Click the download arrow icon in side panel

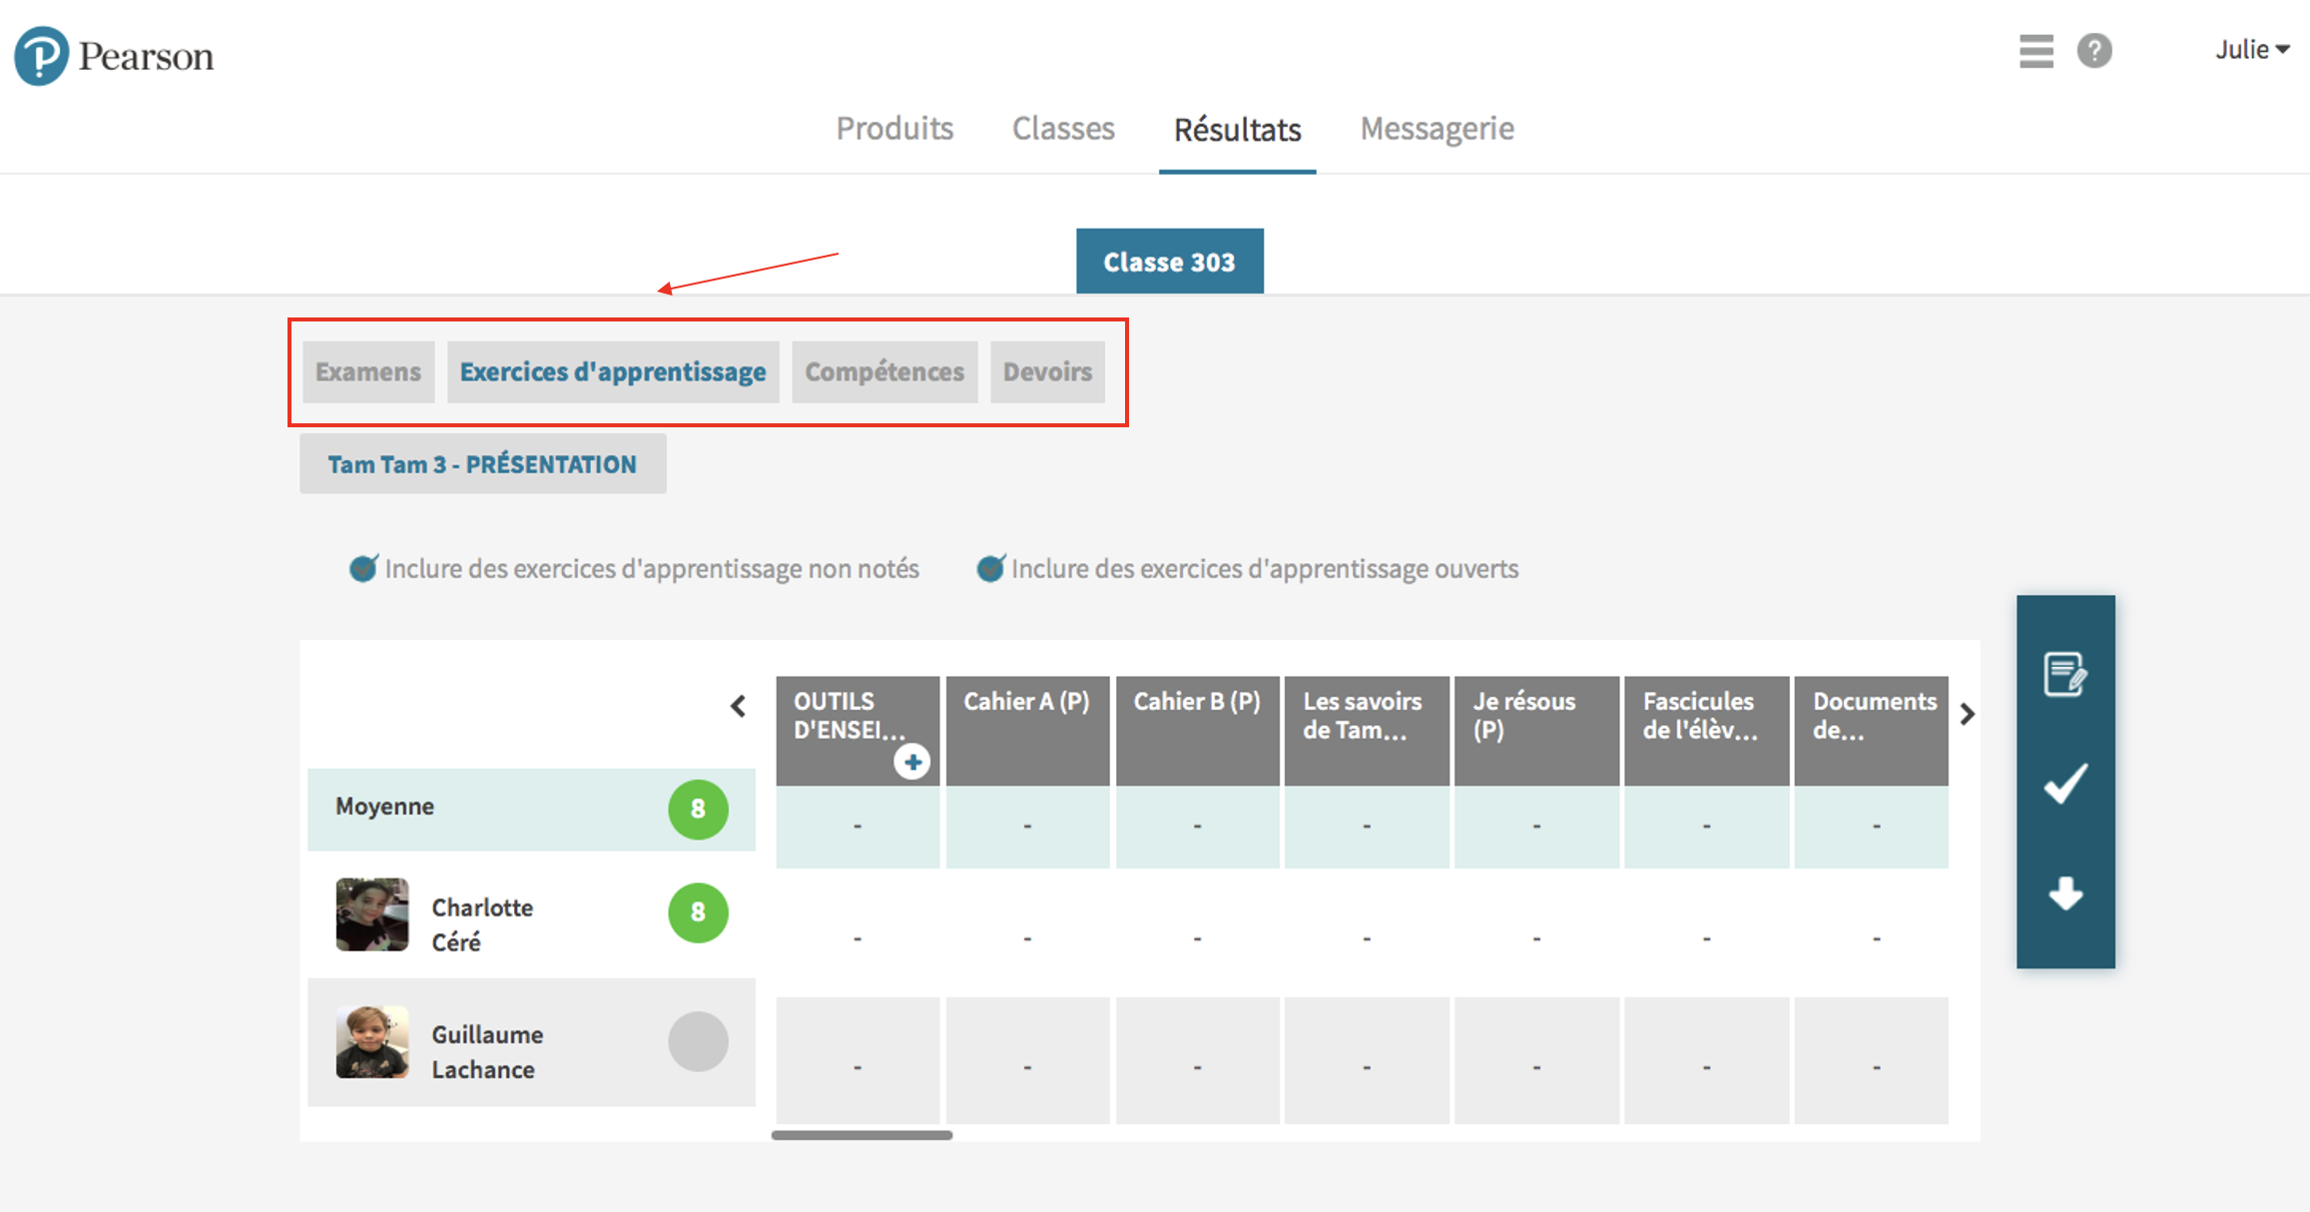pyautogui.click(x=2065, y=894)
